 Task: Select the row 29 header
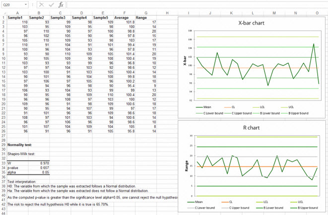[3, 145]
